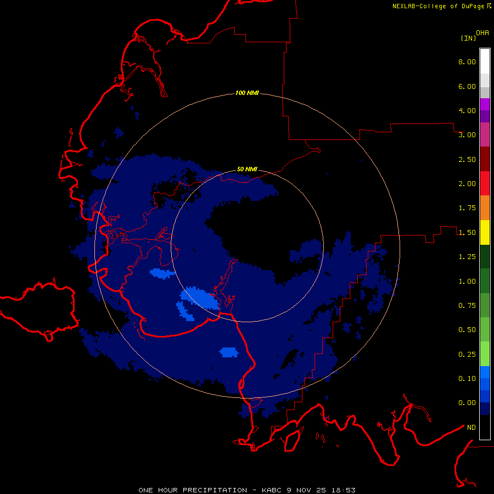The width and height of the screenshot is (494, 494).
Task: Click the 2.50 legend value
Action: tap(467, 159)
